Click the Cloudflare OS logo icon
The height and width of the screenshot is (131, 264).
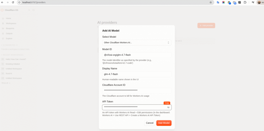pyautogui.click(x=2, y=10)
